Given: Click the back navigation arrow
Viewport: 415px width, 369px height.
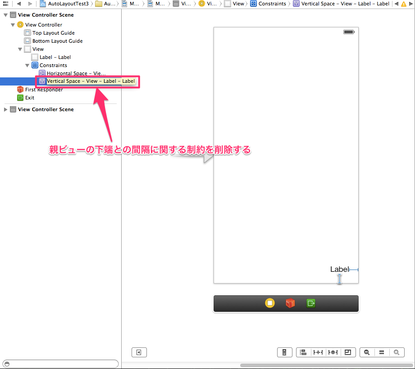Looking at the screenshot, I should click(x=18, y=4).
